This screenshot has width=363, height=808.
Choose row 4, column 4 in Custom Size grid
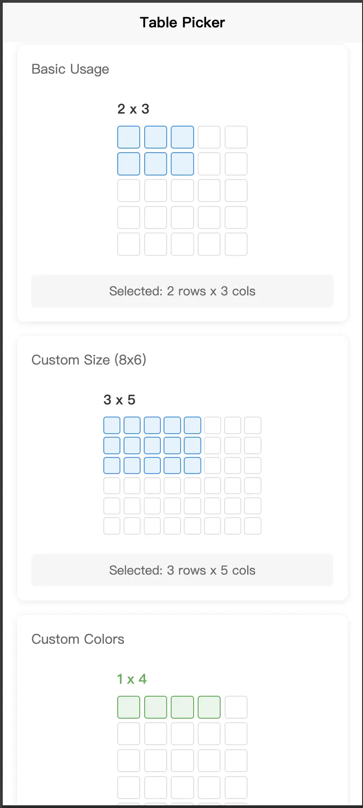(172, 486)
